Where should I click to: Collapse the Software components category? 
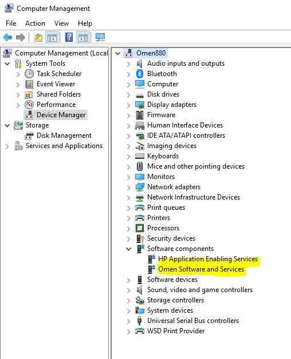(x=129, y=249)
